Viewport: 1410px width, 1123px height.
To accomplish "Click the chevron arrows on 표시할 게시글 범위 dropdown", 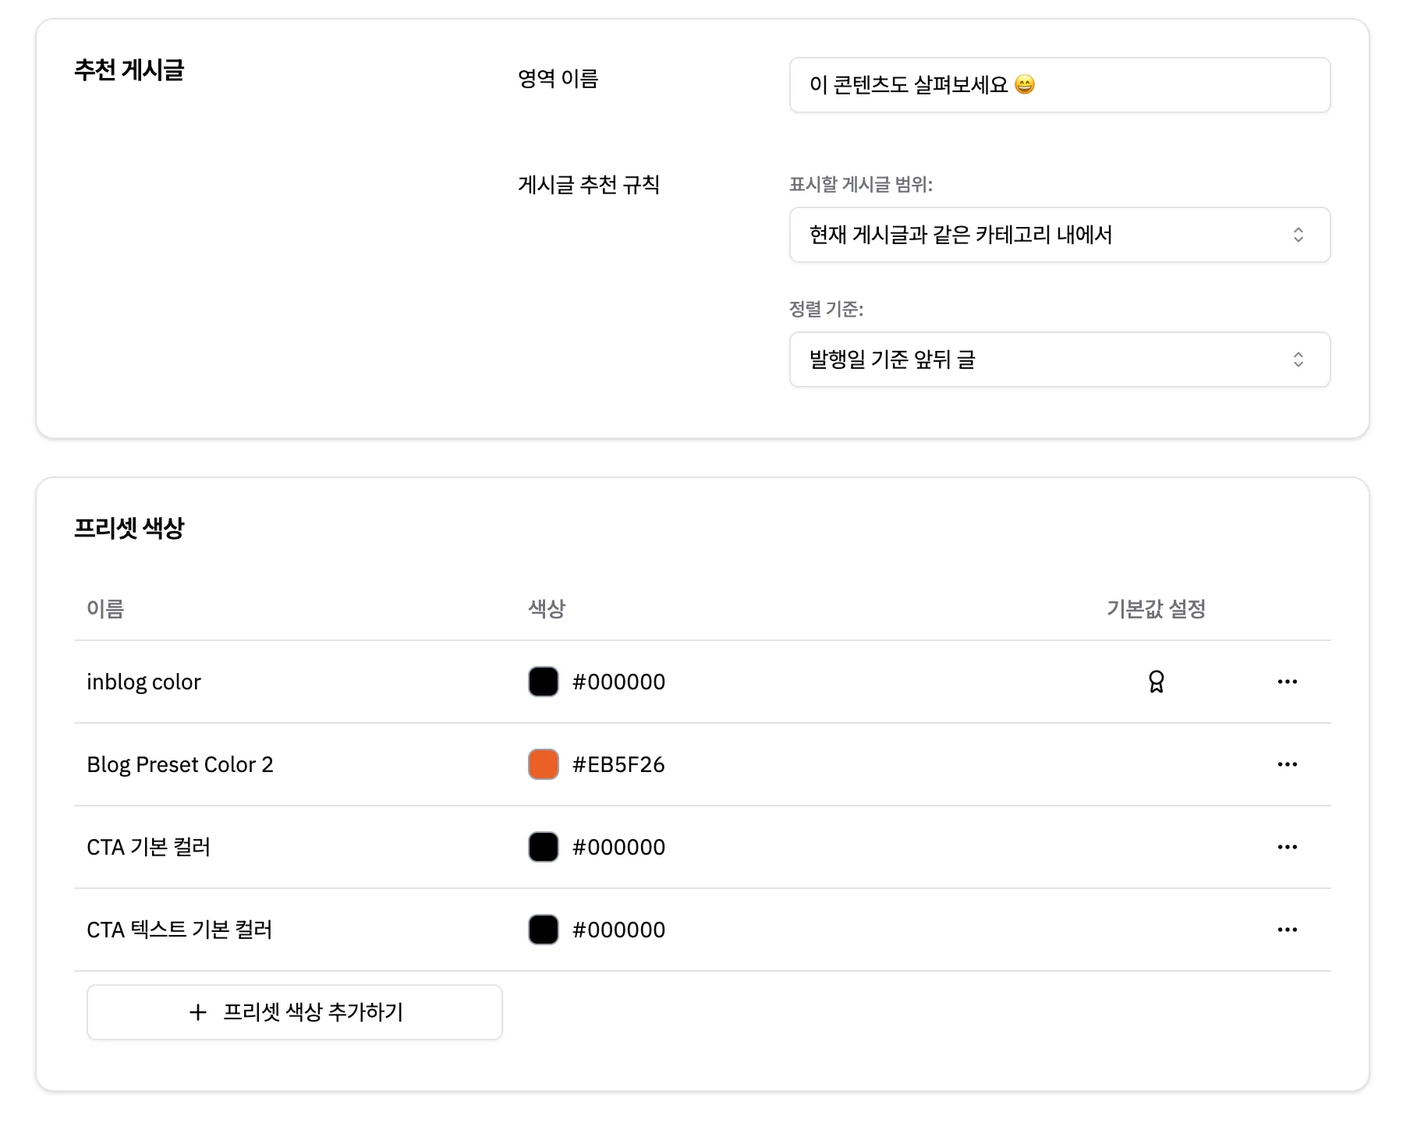I will pyautogui.click(x=1298, y=235).
